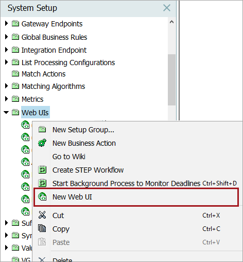This screenshot has width=243, height=262.
Task: Expand the Metrics tree node
Action: pos(6,99)
